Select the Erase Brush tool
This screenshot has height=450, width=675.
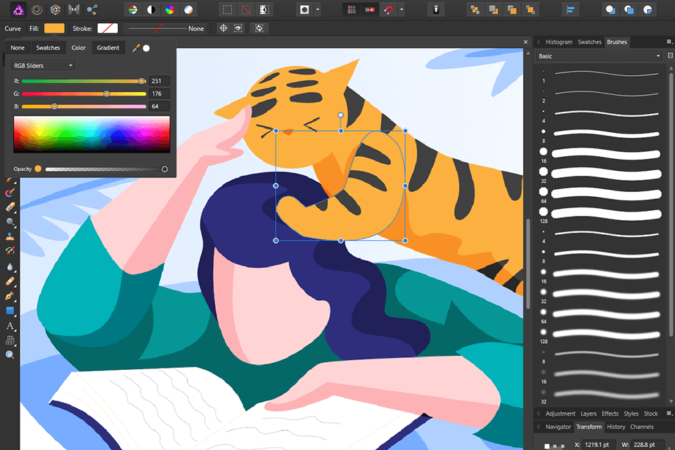[10, 207]
